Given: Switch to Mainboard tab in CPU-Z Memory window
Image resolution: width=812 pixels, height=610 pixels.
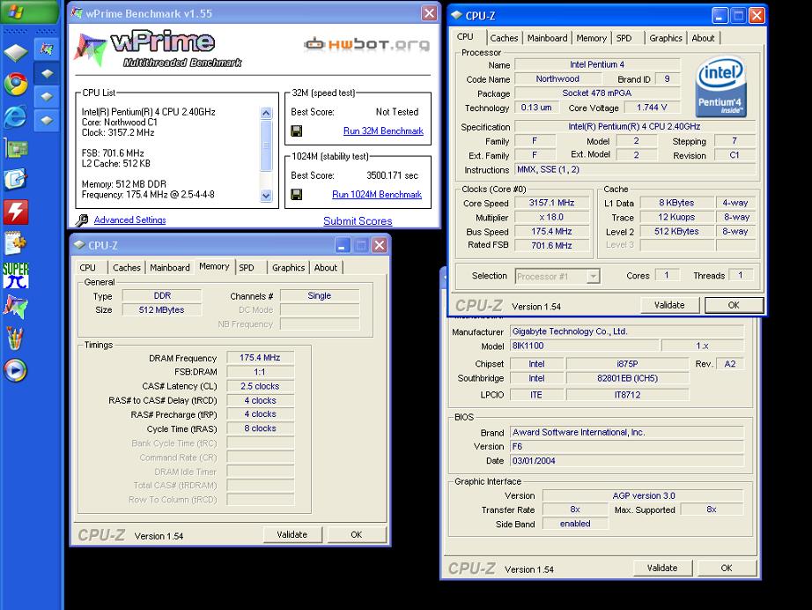Looking at the screenshot, I should click(170, 267).
